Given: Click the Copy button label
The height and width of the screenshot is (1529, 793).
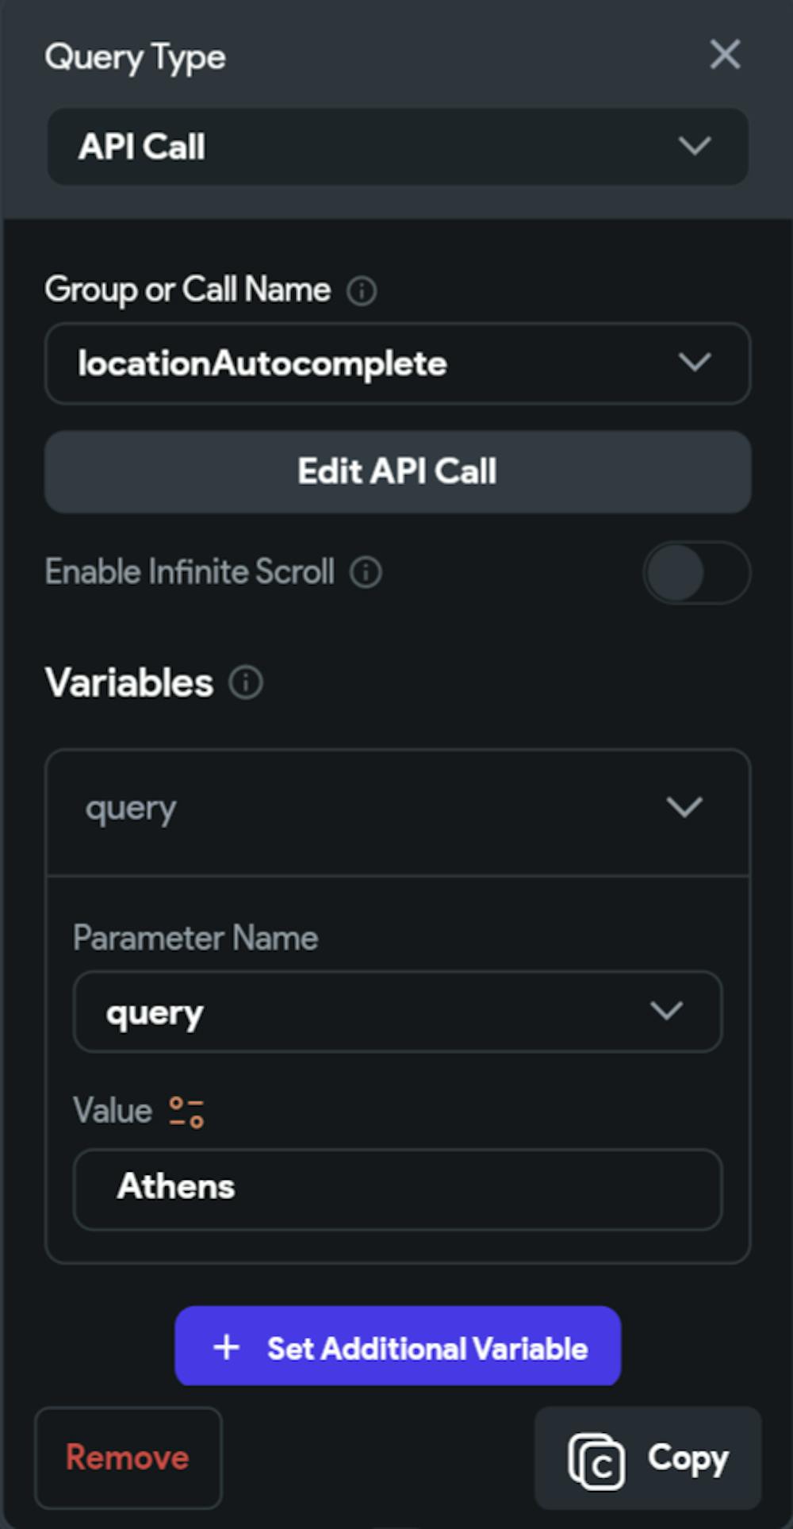Looking at the screenshot, I should (x=688, y=1458).
